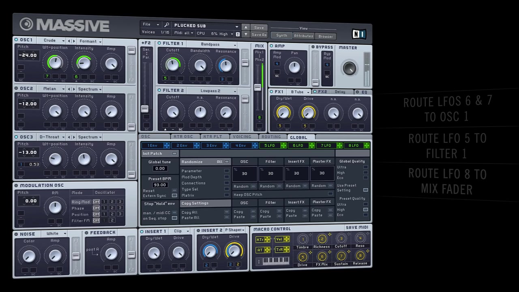Image resolution: width=519 pixels, height=292 pixels.
Task: Toggle the Extern Sync checkbox
Action: coord(174,196)
